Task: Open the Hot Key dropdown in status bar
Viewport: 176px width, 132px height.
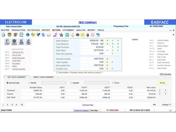Action: (95, 111)
